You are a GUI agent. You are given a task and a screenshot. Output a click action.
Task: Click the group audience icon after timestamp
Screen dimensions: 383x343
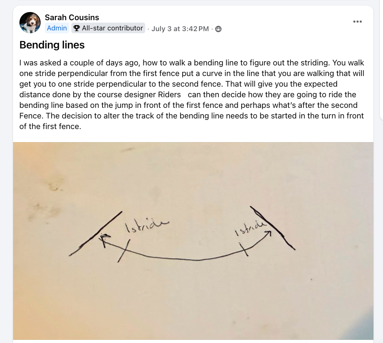(218, 29)
